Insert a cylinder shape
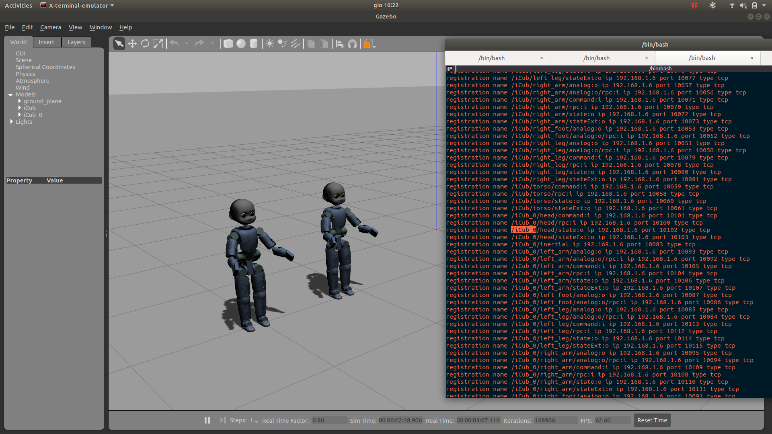The height and width of the screenshot is (434, 772). pos(254,44)
